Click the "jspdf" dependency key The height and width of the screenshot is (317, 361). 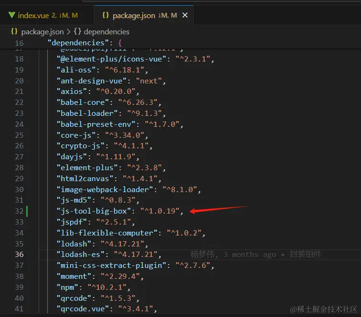point(72,222)
